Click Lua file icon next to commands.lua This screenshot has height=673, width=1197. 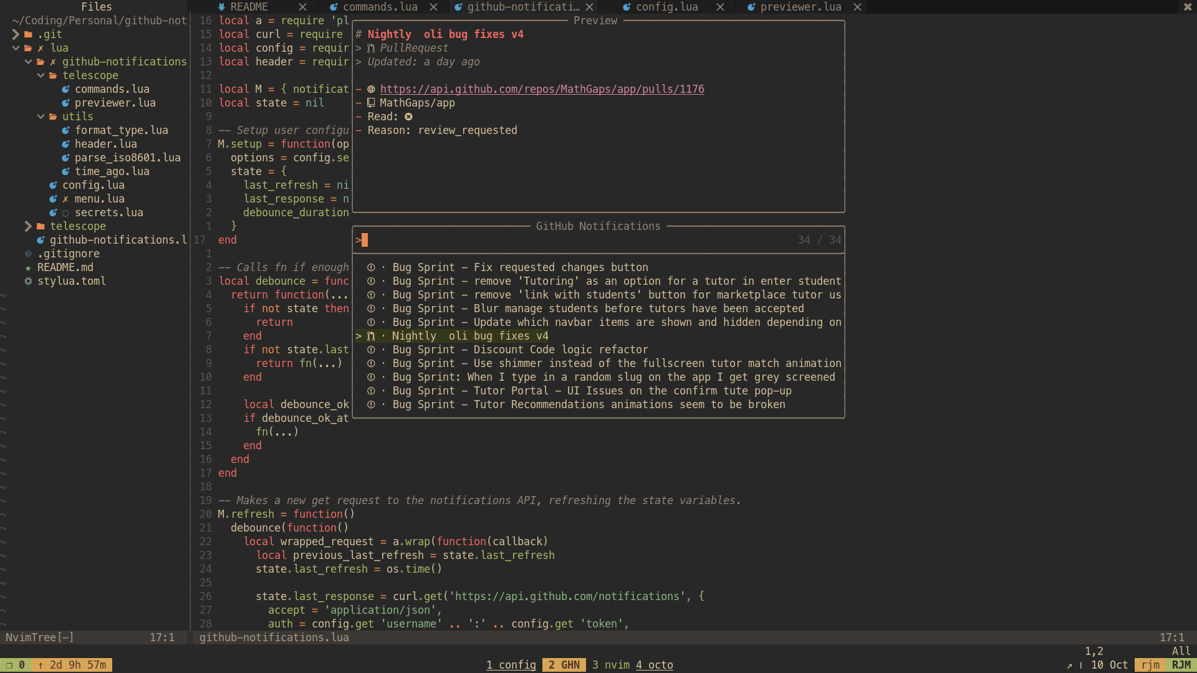[65, 89]
